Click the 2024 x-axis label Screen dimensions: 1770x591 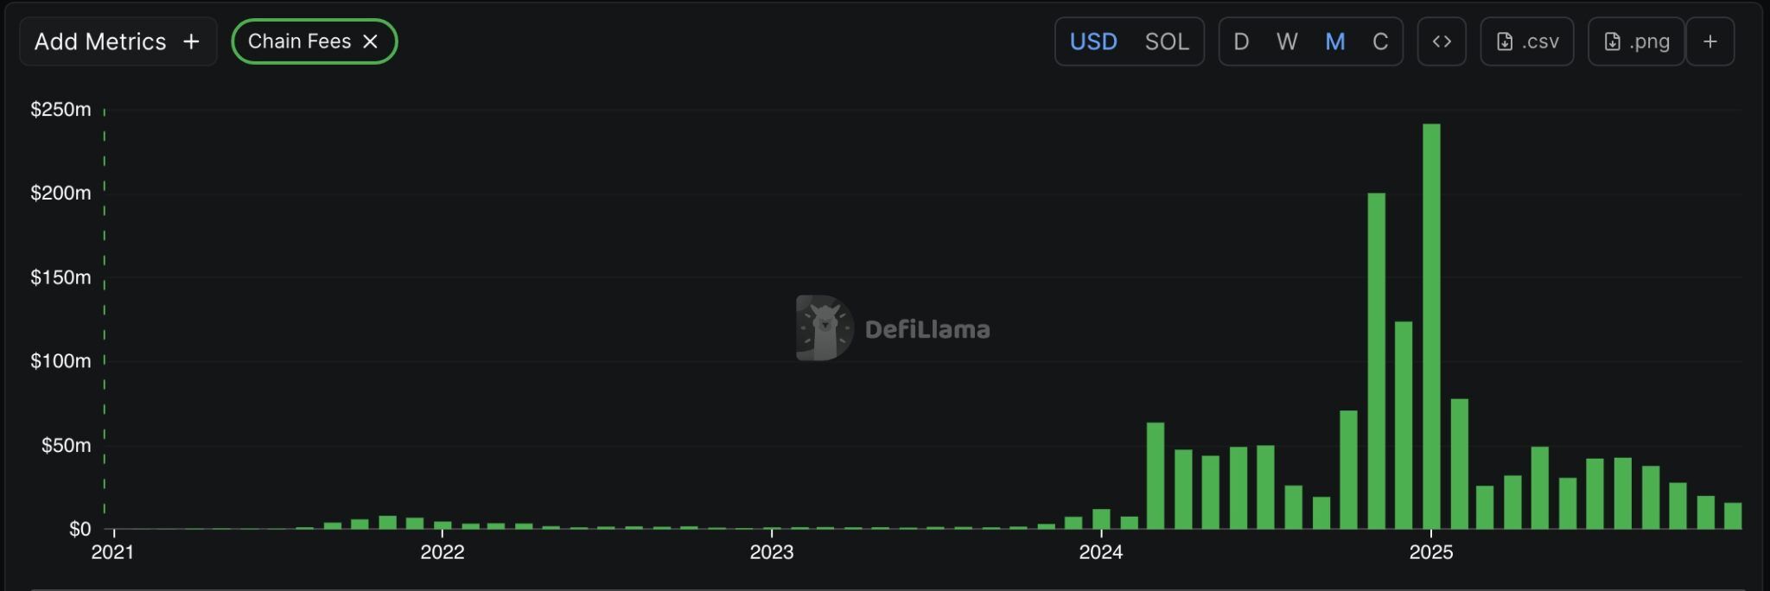tap(1101, 552)
